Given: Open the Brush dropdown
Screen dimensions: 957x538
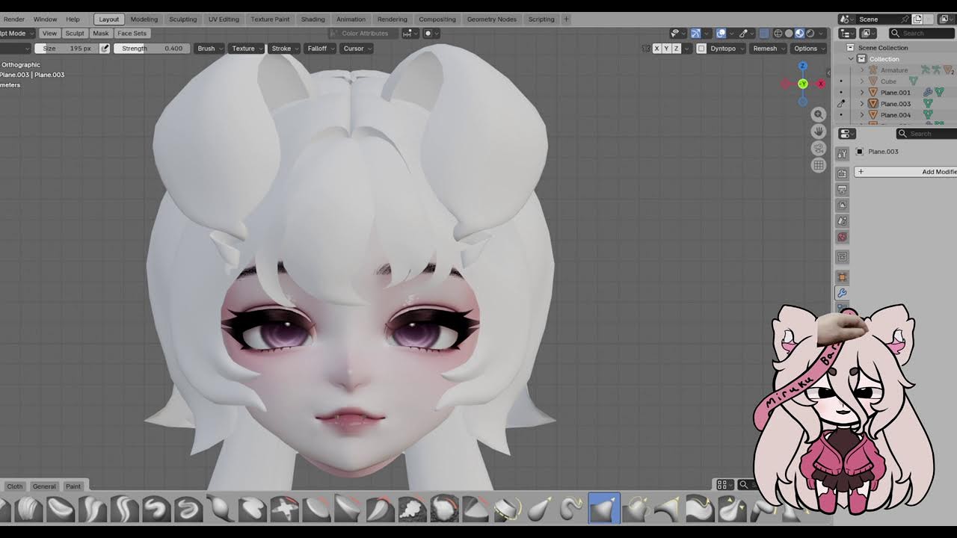Looking at the screenshot, I should 209,49.
